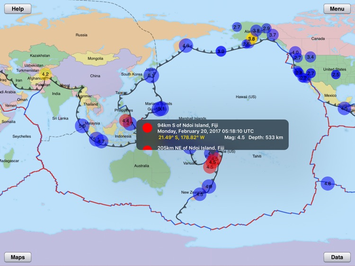Select the 5.0 marker west of Malaysia
The height and width of the screenshot is (266, 355).
tap(82, 126)
